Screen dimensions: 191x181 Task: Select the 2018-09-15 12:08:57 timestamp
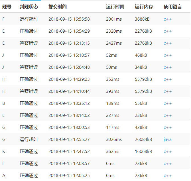tap(69, 163)
